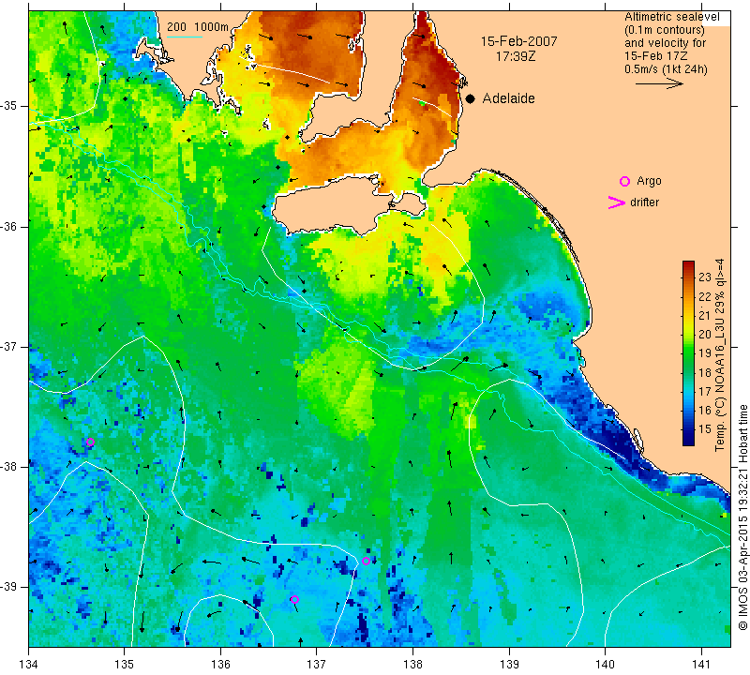This screenshot has height=675, width=750.
Task: Select the magenta drifter symbol in legend
Action: coord(617,202)
